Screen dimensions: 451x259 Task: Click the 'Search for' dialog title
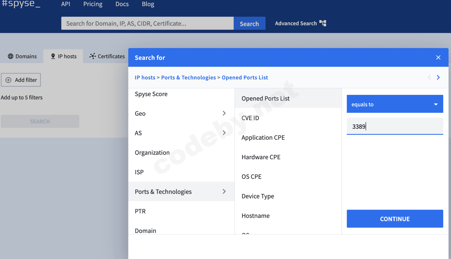[x=150, y=58]
